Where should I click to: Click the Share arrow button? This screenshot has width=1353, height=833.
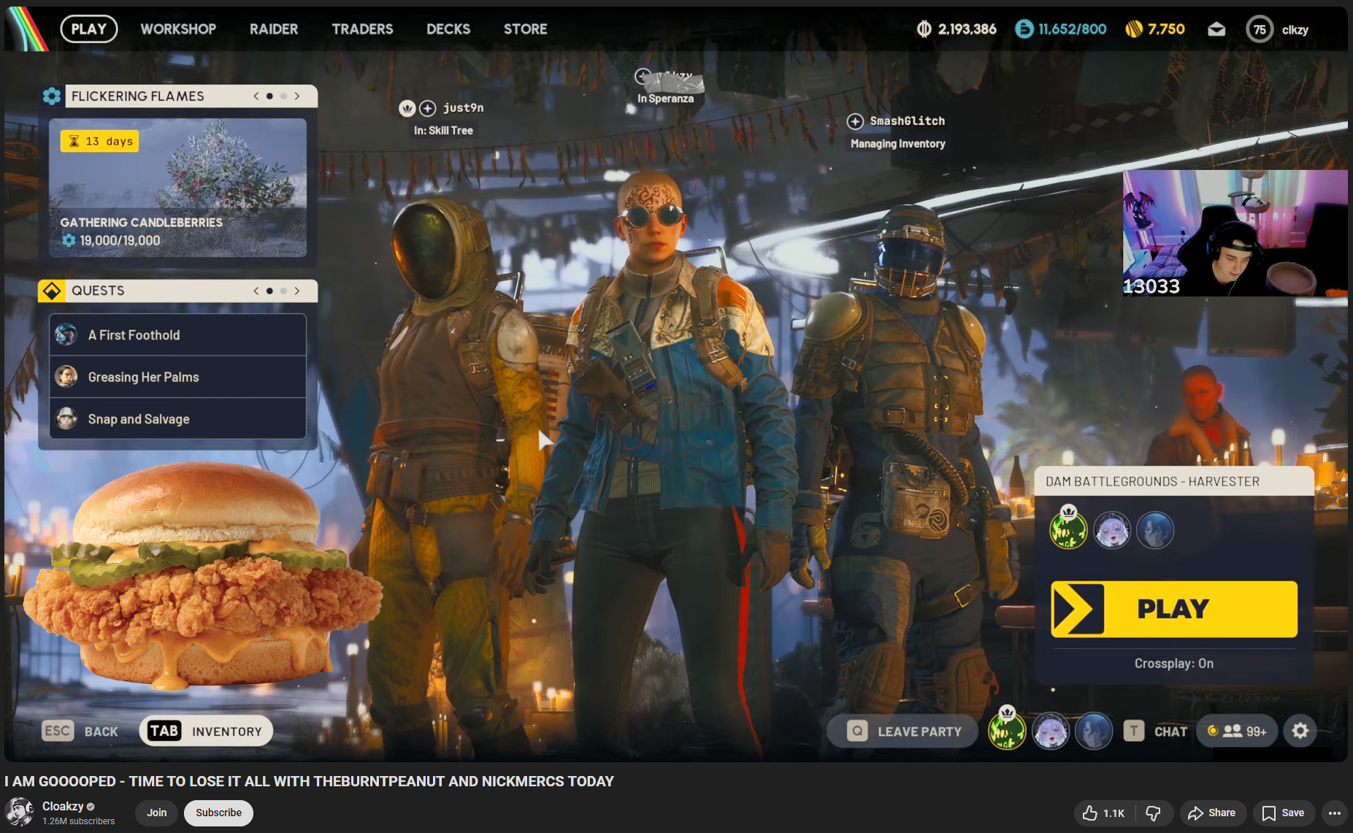1211,813
